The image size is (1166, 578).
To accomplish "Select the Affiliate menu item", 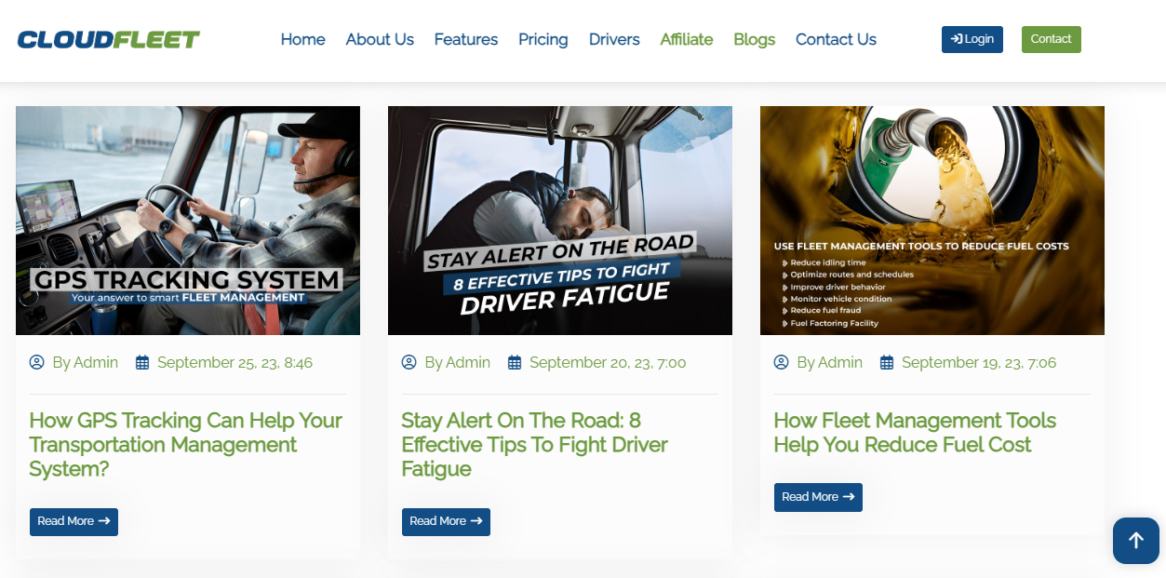I will (x=686, y=39).
